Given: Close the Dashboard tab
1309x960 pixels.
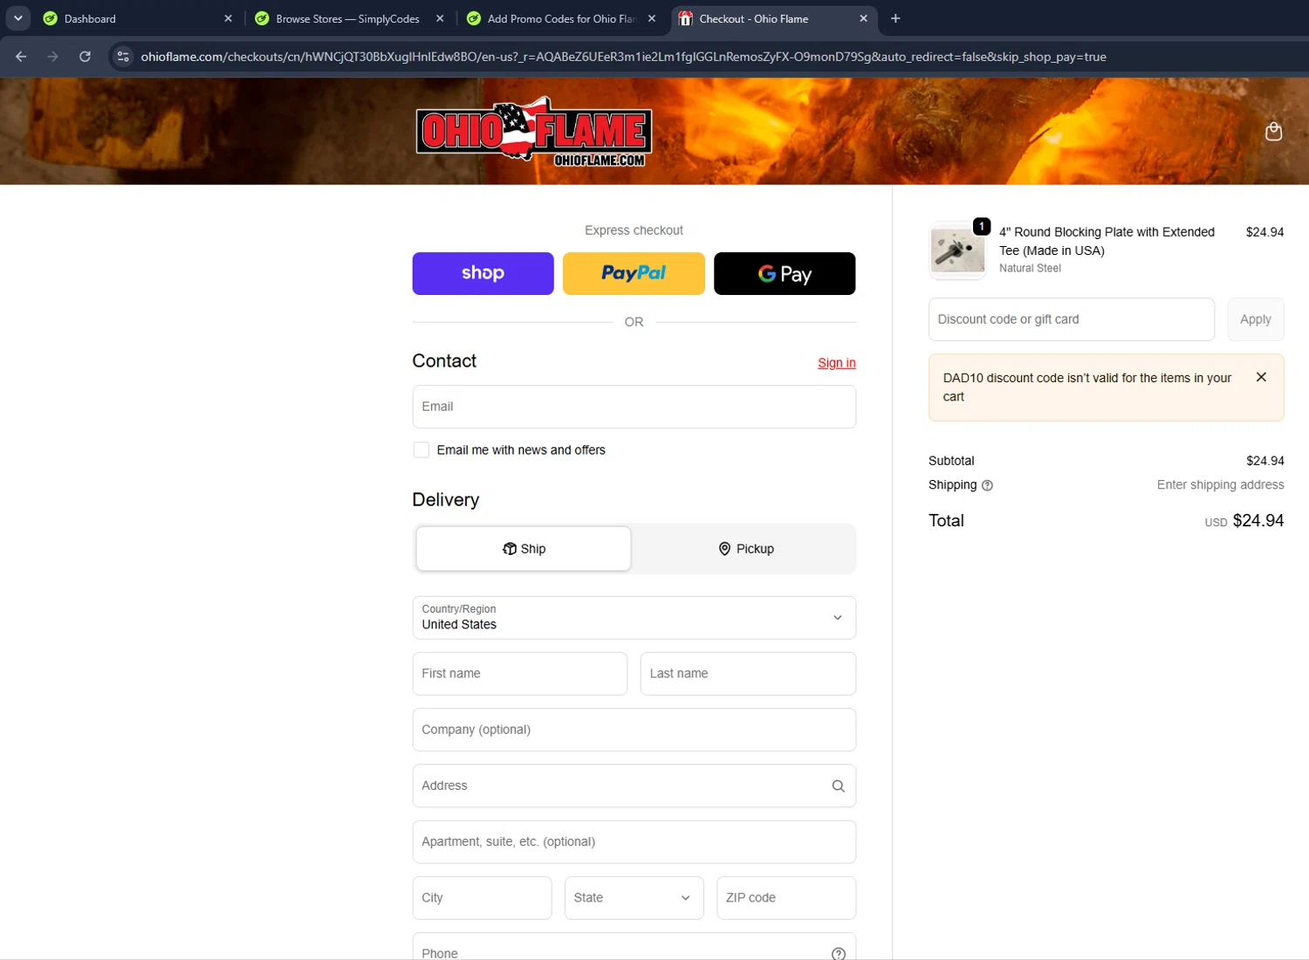Looking at the screenshot, I should tap(228, 18).
